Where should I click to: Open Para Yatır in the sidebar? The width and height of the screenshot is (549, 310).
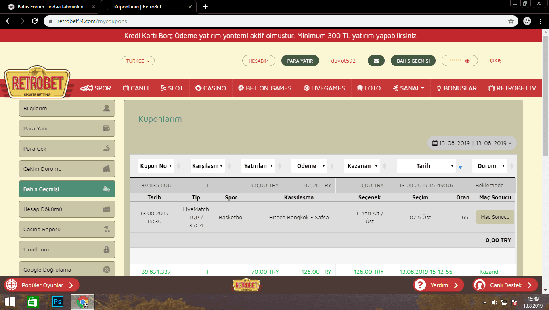tap(67, 128)
